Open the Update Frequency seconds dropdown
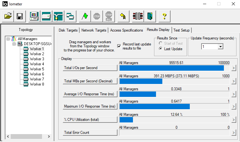This screenshot has height=142, width=240. 220,46
